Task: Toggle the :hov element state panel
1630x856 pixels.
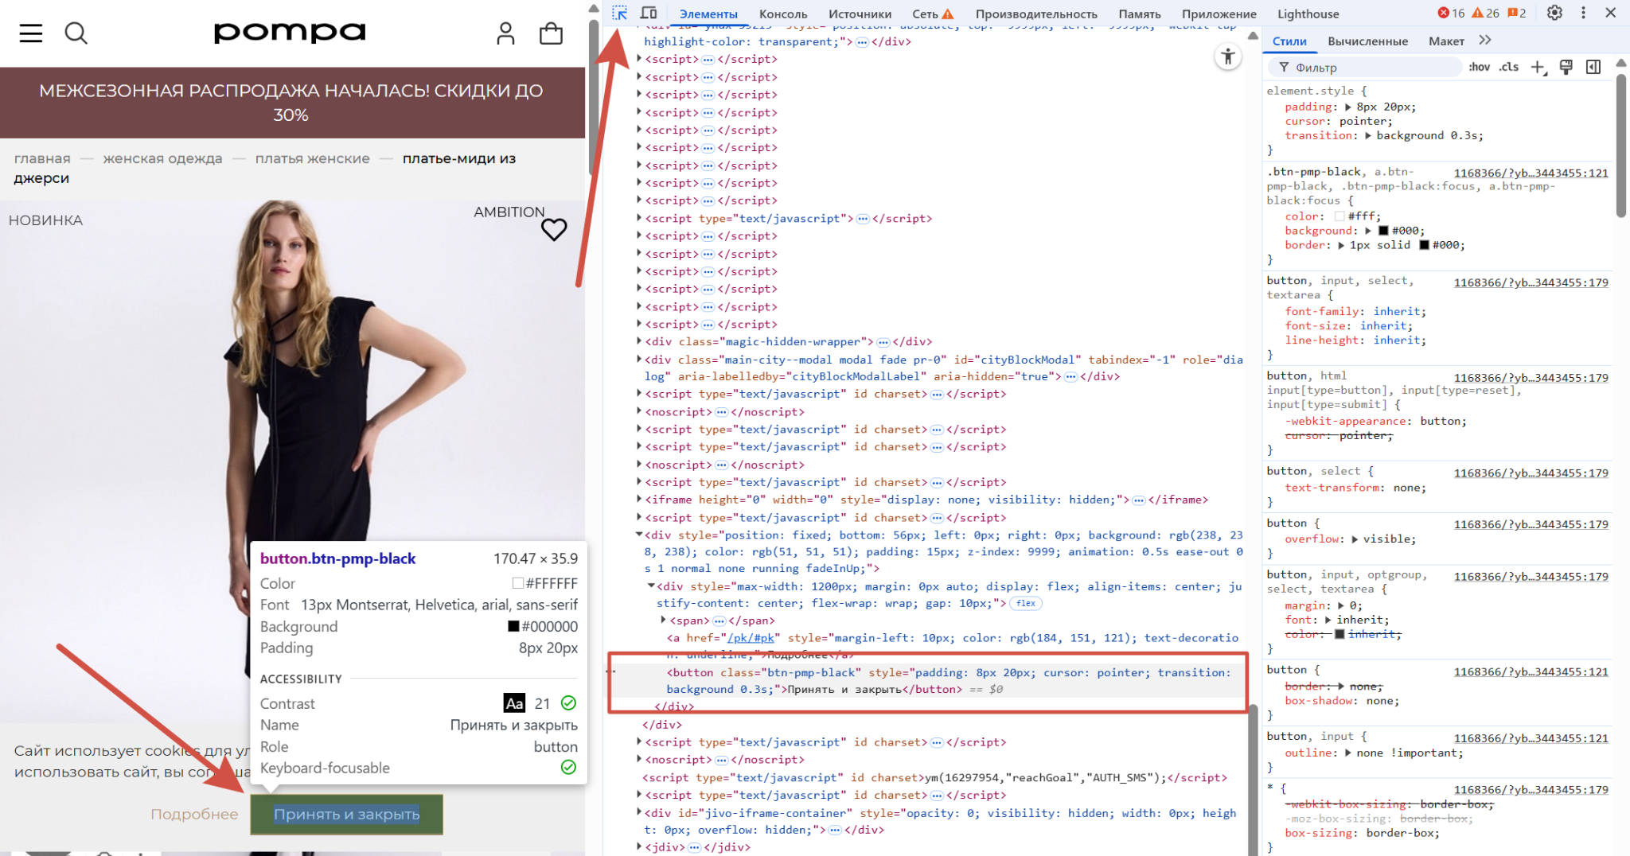Action: pos(1479,68)
